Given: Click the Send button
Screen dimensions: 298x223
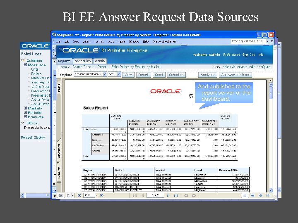Looking at the screenshot, I should pyautogui.click(x=159, y=74).
